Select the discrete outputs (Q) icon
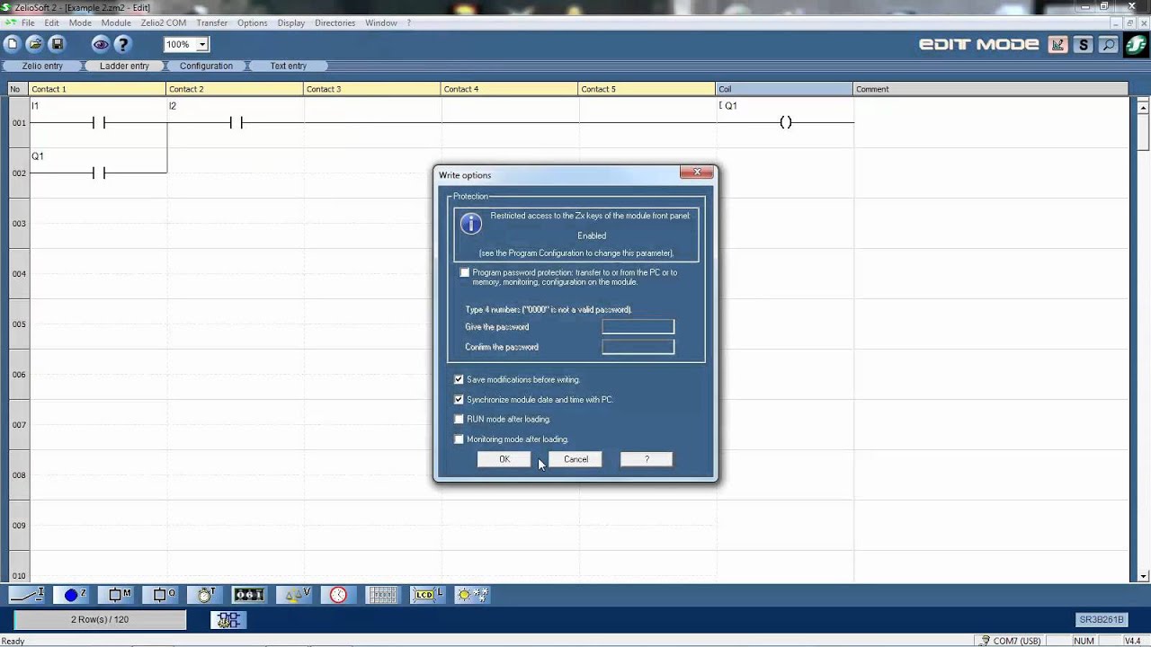 (163, 594)
